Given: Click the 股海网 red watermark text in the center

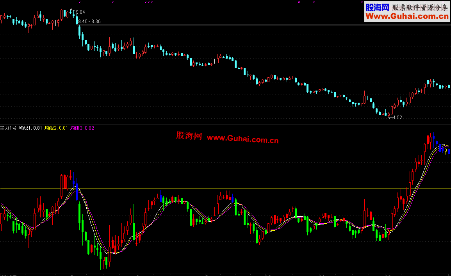Looking at the screenshot, I should coord(189,136).
